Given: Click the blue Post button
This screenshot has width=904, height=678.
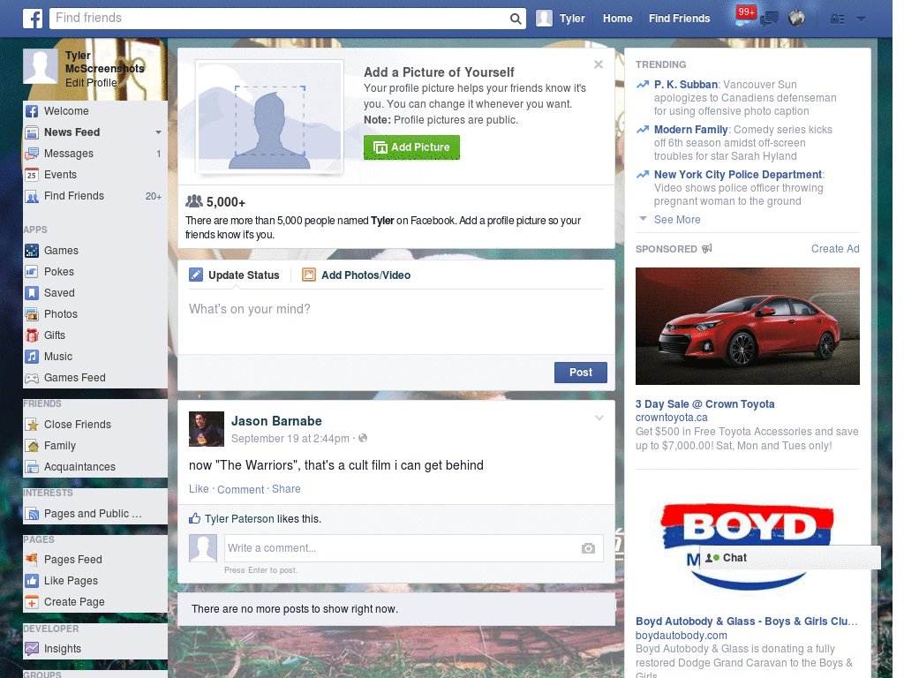Looking at the screenshot, I should (581, 373).
